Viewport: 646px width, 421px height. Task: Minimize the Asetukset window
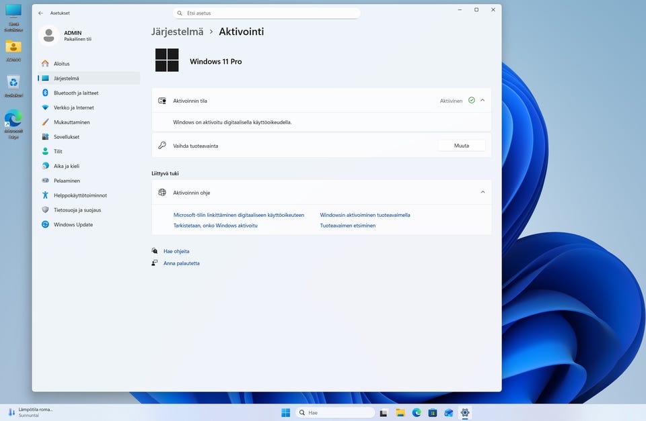[460, 9]
